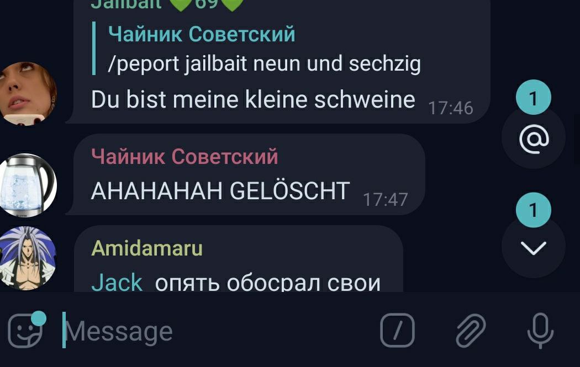The height and width of the screenshot is (367, 580).
Task: Open the bot commands slash button
Action: (x=397, y=330)
